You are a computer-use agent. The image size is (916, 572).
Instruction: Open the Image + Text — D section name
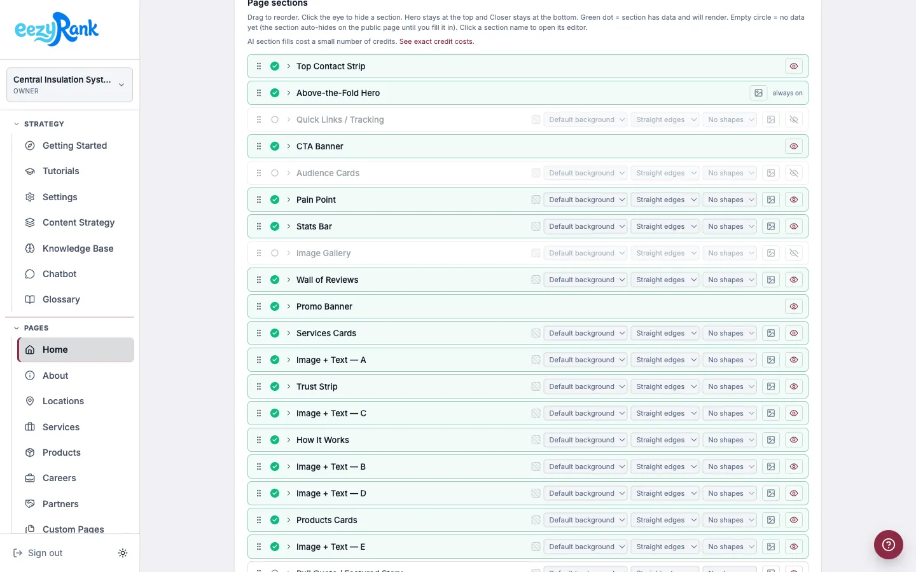pyautogui.click(x=331, y=493)
